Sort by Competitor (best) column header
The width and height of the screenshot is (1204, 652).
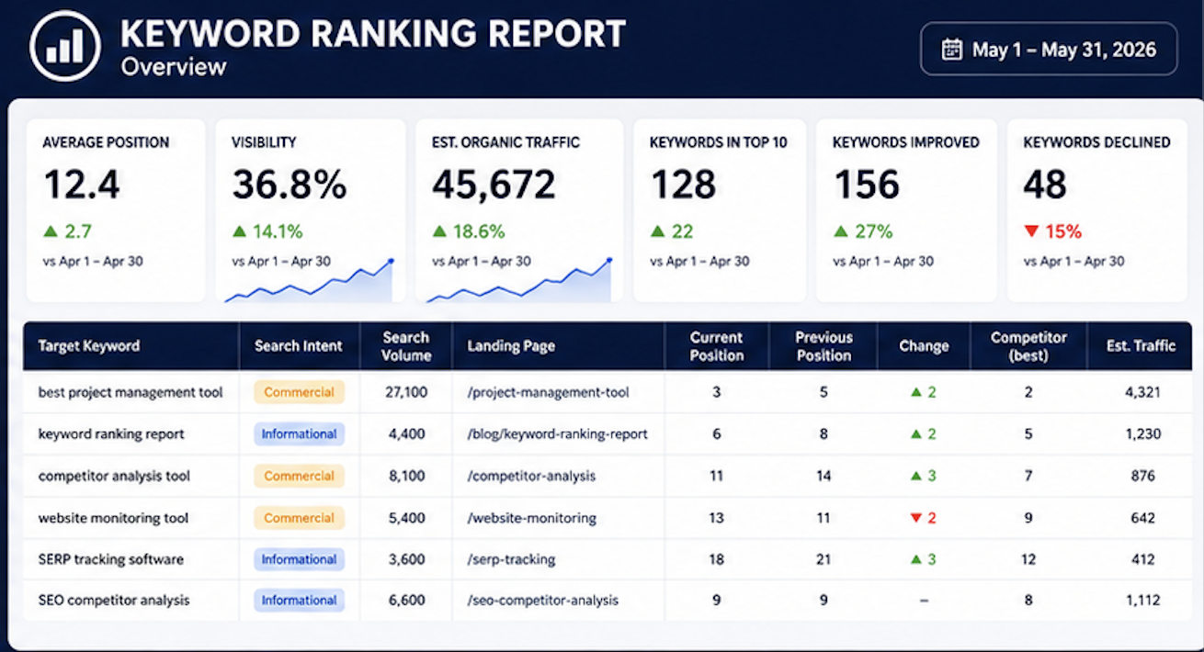(1028, 346)
